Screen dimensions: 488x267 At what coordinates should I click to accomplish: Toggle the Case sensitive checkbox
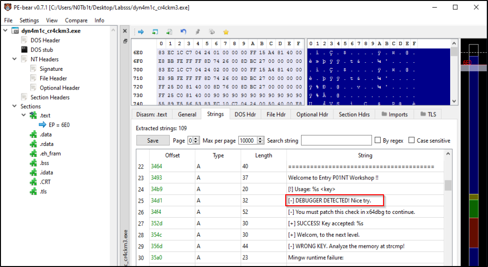coord(411,141)
